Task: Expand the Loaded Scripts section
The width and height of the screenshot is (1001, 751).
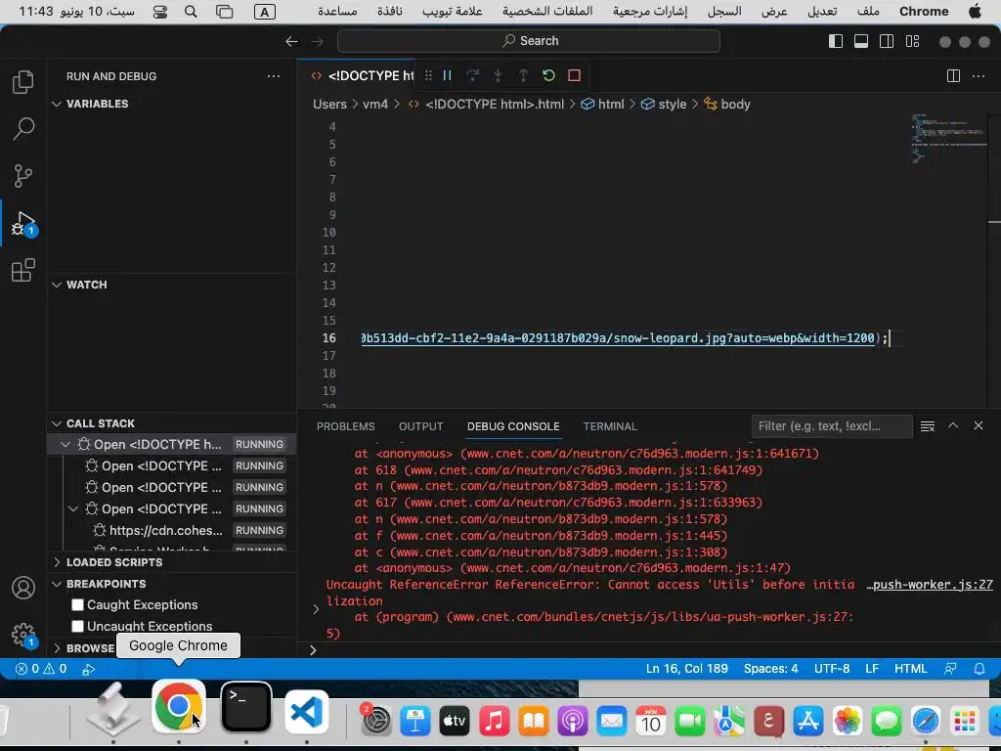Action: [x=57, y=562]
